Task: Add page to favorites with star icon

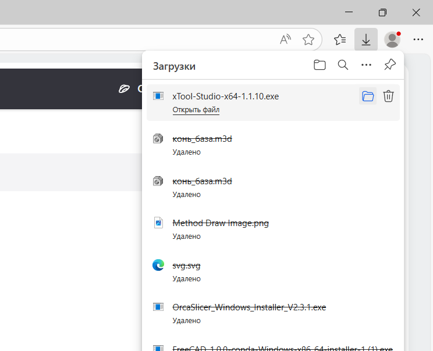Action: click(308, 40)
